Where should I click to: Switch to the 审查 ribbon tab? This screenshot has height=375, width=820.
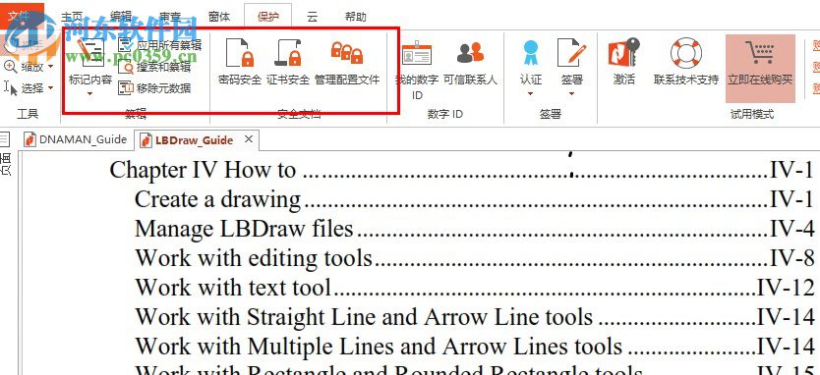tap(170, 17)
